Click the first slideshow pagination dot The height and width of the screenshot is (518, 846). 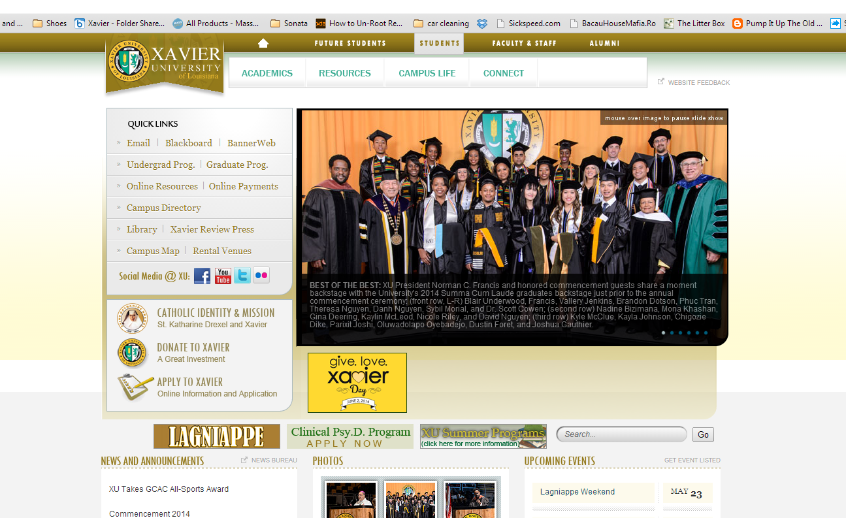click(664, 333)
